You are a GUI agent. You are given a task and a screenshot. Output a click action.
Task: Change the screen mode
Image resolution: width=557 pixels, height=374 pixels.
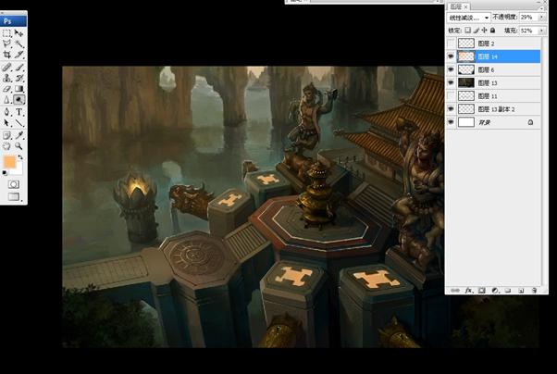tap(14, 196)
